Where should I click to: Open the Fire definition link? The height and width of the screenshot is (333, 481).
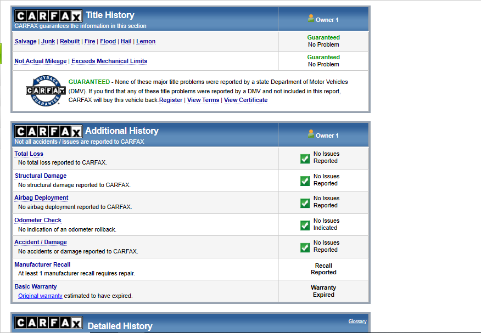pyautogui.click(x=90, y=41)
